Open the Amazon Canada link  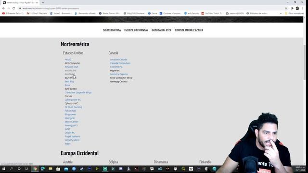[x=119, y=60]
